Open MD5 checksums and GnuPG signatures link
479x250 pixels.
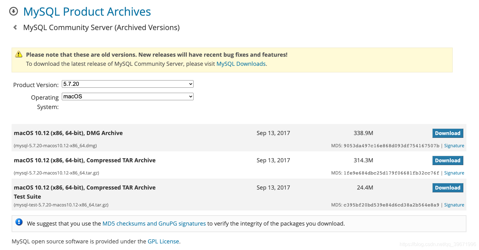[154, 223]
